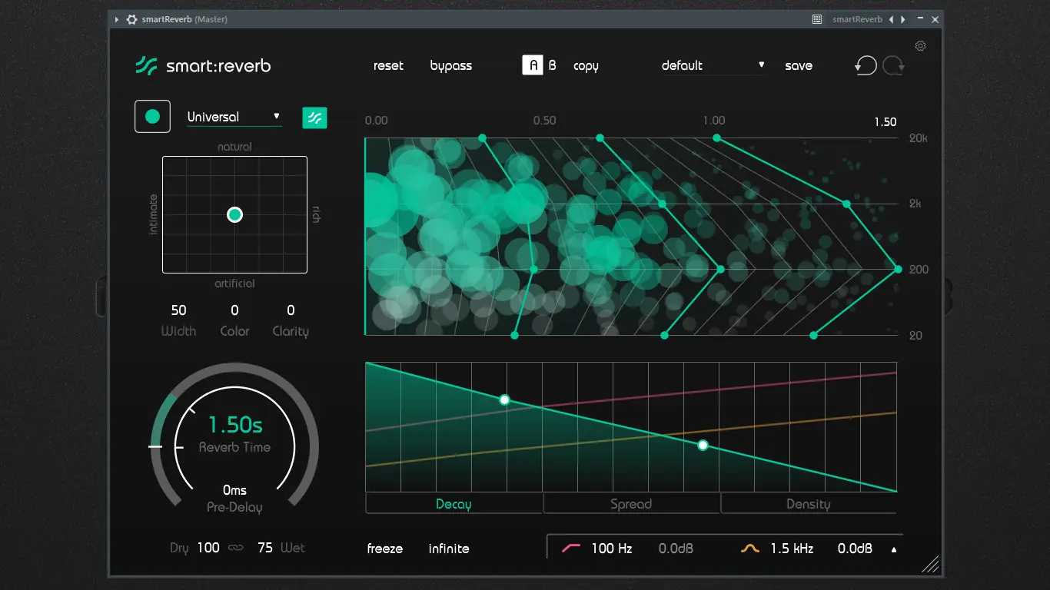Click the Width value 50

(x=178, y=310)
